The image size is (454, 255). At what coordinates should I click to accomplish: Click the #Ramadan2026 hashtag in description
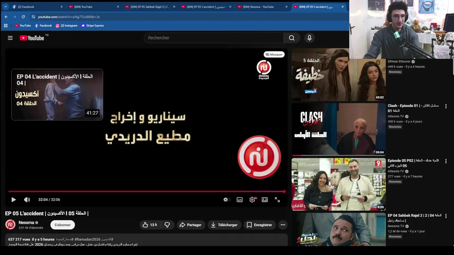[x=88, y=239]
